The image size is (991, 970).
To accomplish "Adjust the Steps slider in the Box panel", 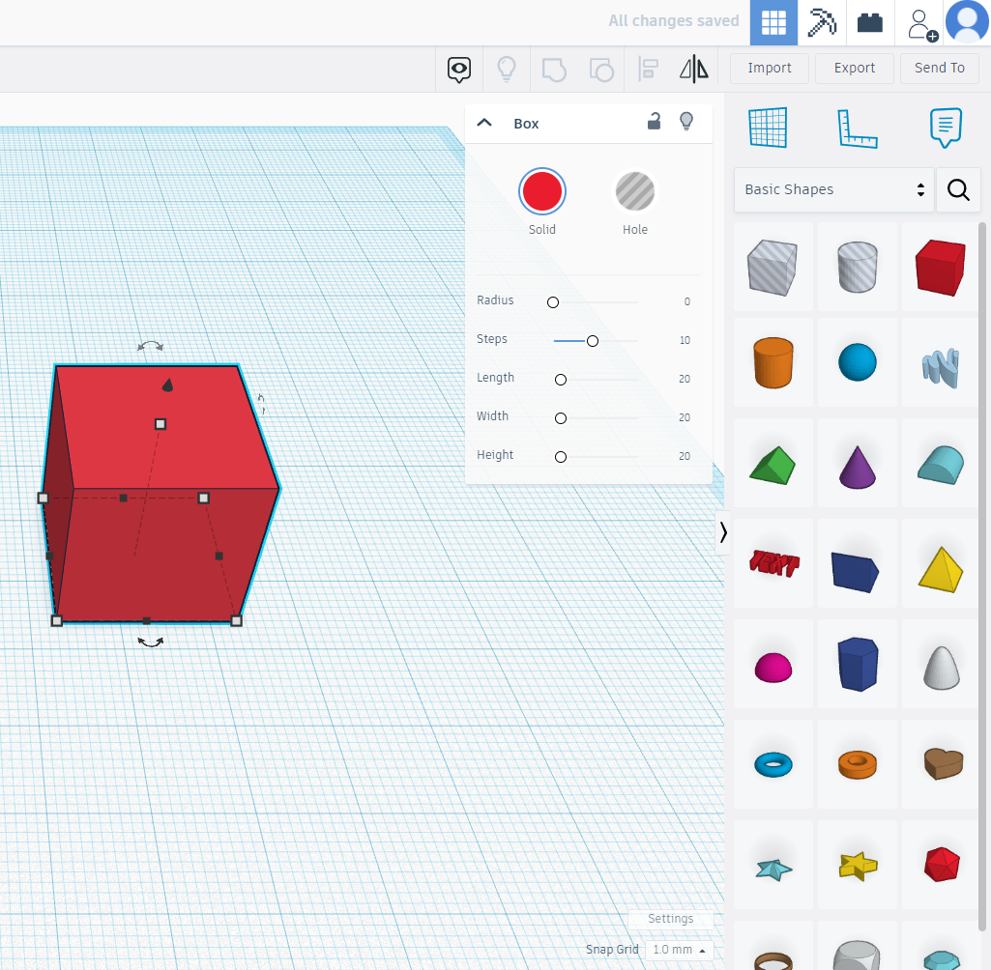I will click(593, 340).
